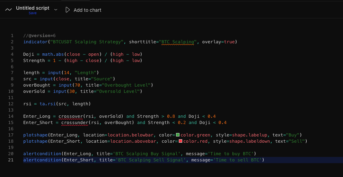The height and width of the screenshot is (177, 343).
Task: Click the 0.8 value on line 14
Action: (x=171, y=116)
